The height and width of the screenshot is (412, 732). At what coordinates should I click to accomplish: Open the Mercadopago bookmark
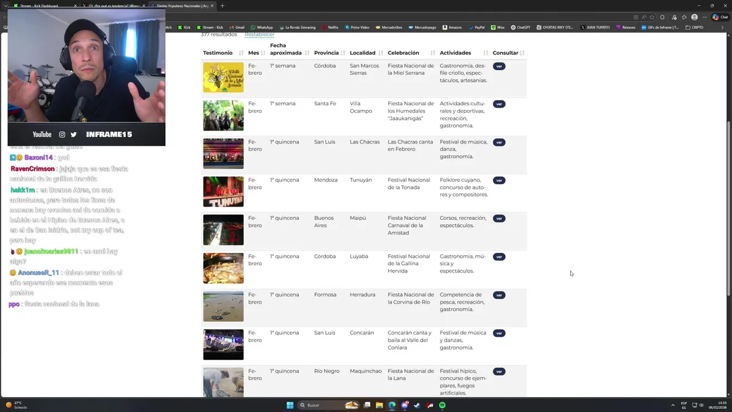[422, 27]
